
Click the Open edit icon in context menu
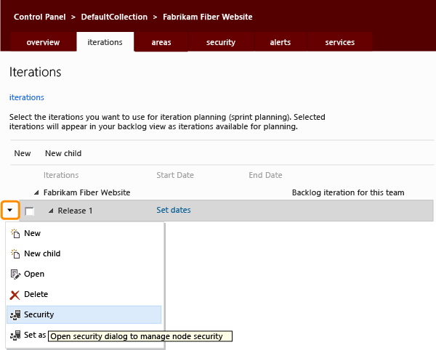point(15,274)
